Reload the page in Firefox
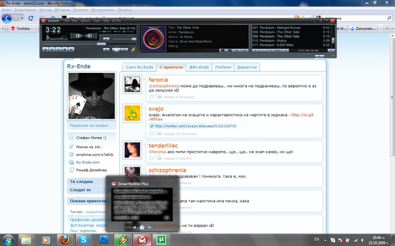The image size is (395, 246). 31,18
